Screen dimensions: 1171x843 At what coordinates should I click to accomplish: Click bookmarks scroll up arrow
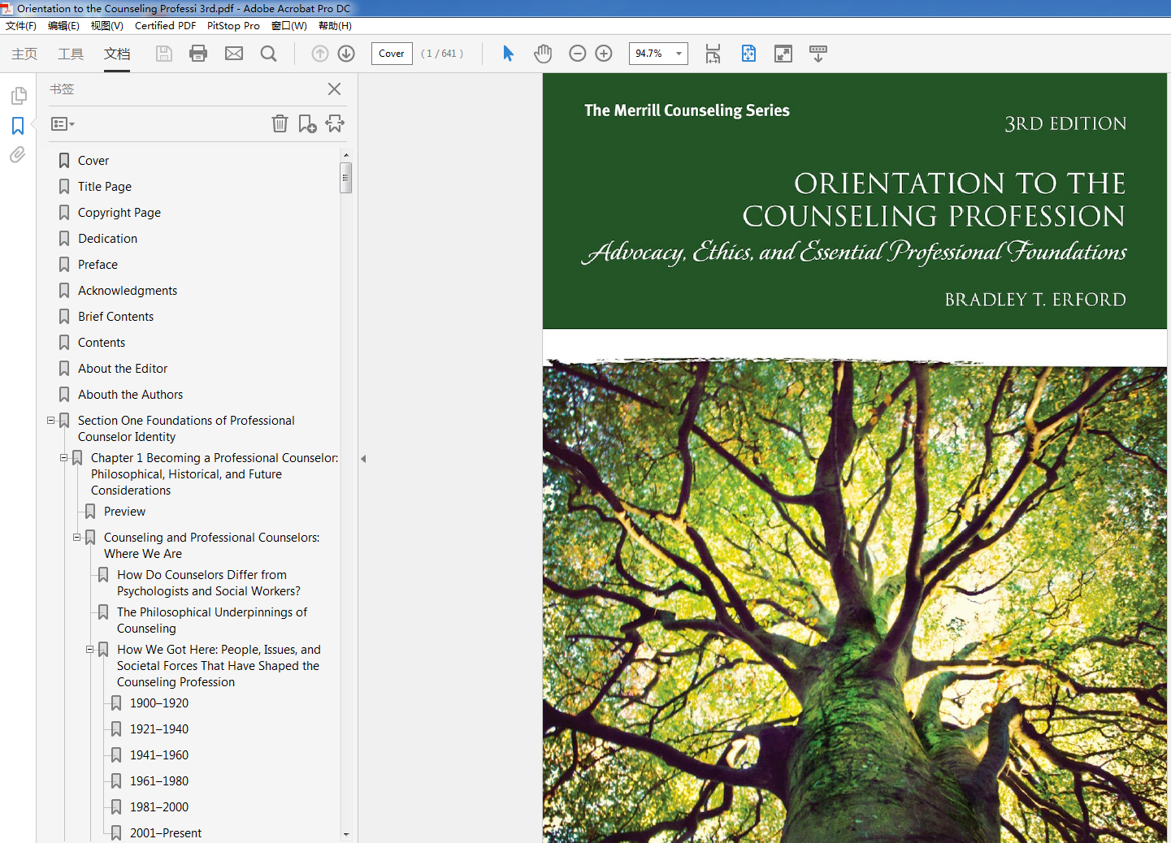pos(345,154)
